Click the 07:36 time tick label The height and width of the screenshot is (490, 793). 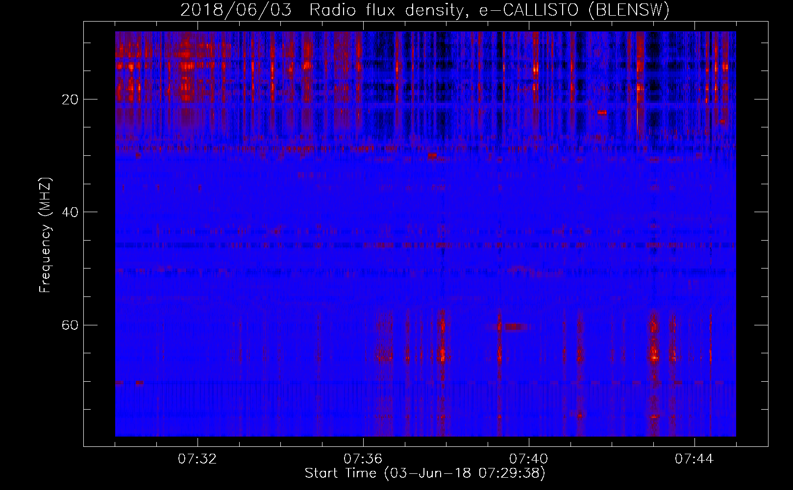[363, 459]
